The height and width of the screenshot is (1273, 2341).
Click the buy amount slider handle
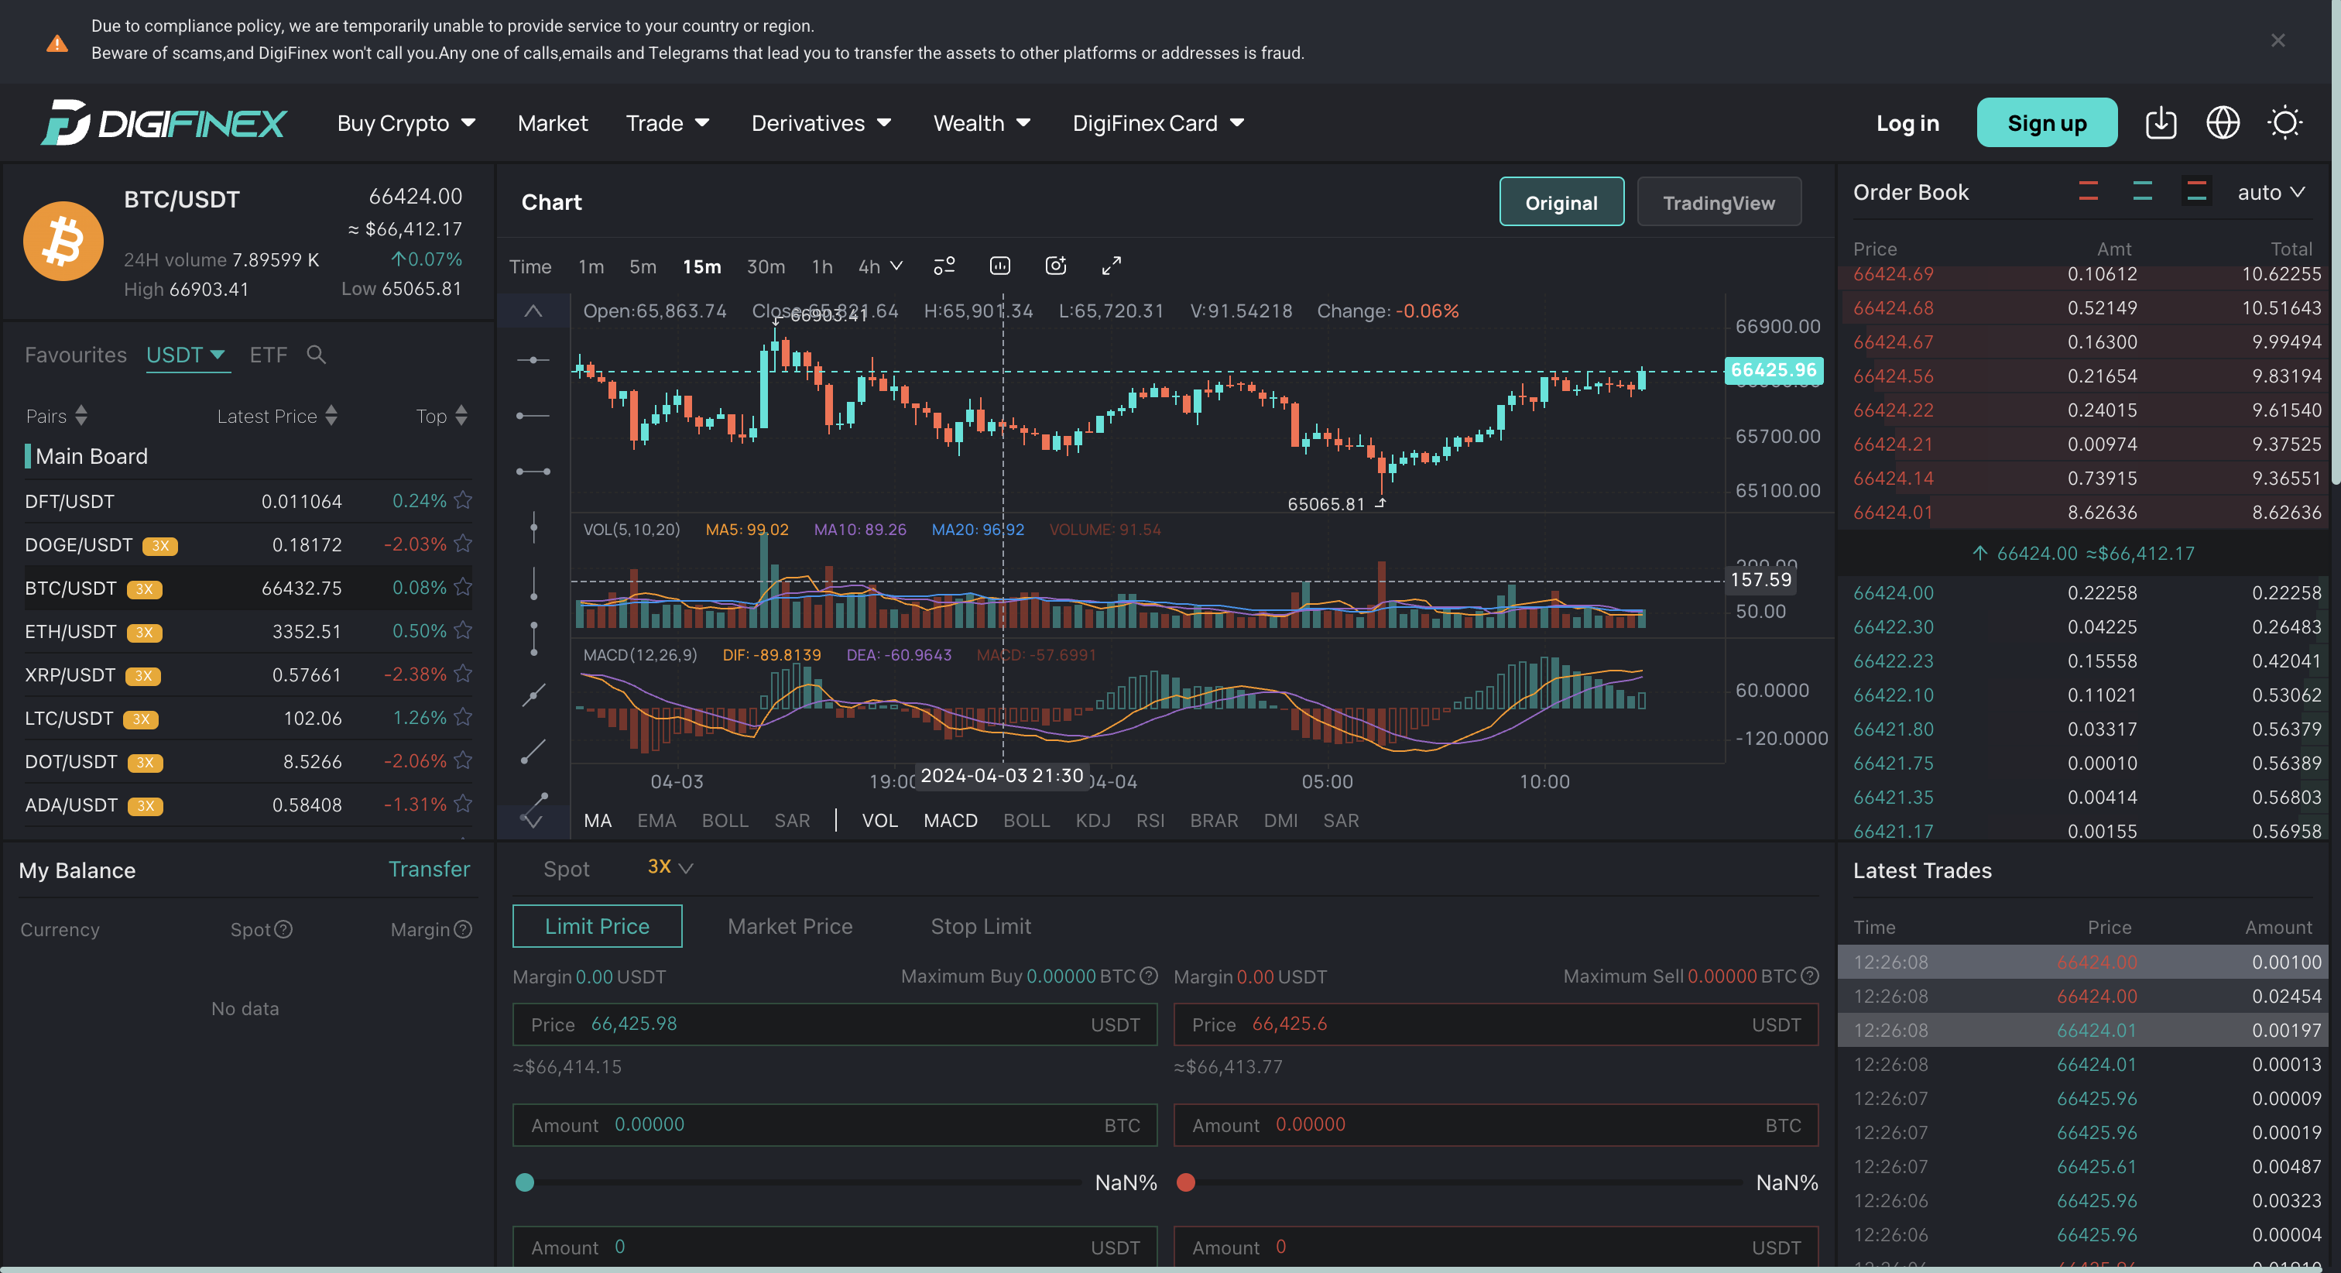click(x=524, y=1182)
